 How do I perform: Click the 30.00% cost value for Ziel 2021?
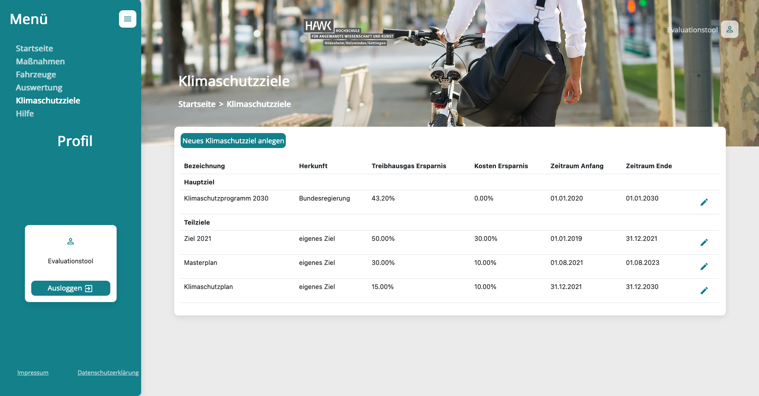coord(485,238)
